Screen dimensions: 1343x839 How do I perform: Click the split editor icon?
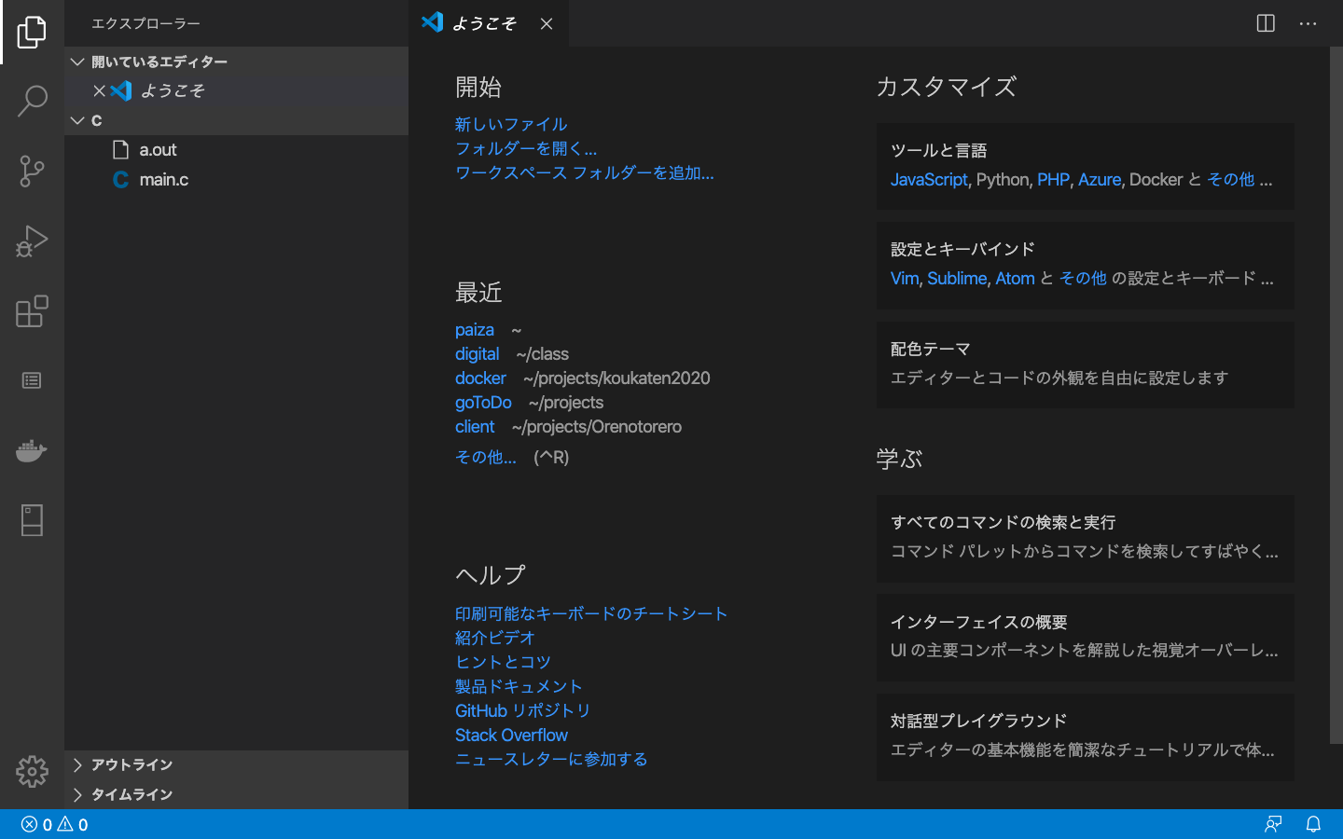click(1266, 23)
